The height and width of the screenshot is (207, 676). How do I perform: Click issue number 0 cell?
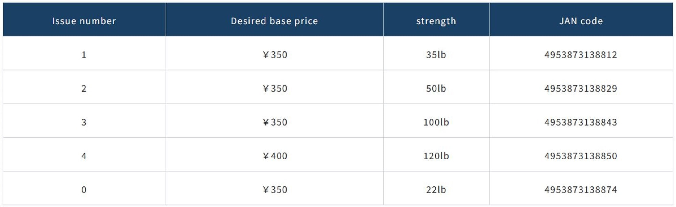click(84, 190)
